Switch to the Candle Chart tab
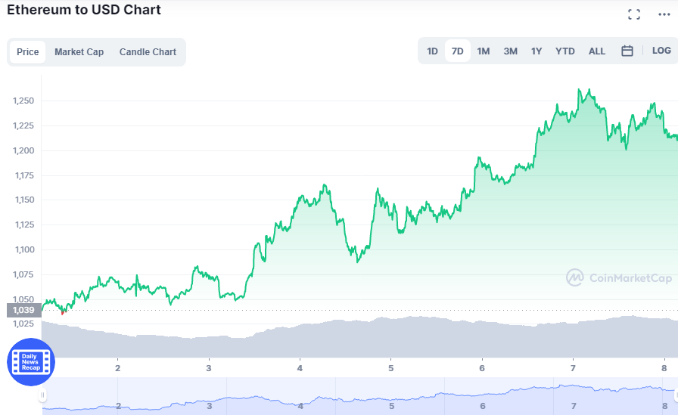The width and height of the screenshot is (678, 415). tap(148, 52)
